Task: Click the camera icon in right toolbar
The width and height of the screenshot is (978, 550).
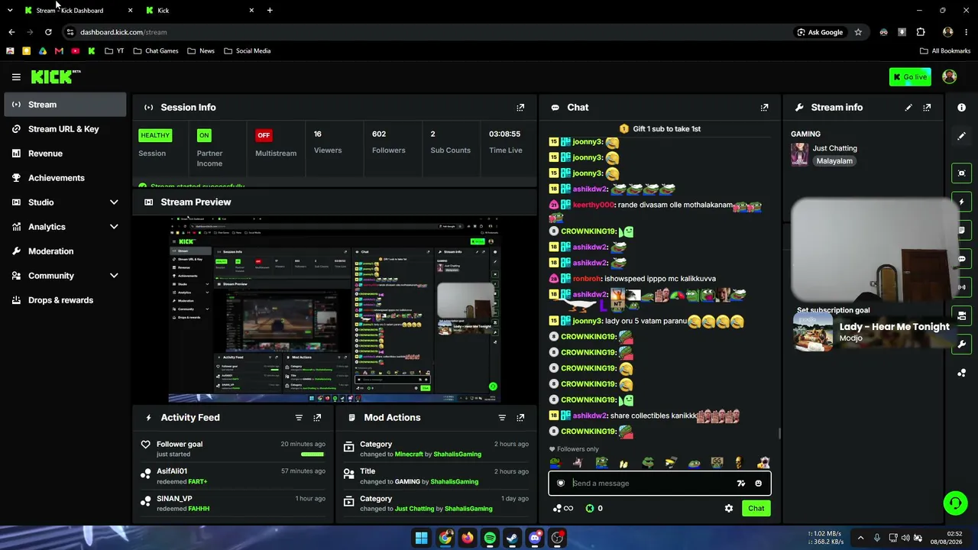Action: click(961, 315)
